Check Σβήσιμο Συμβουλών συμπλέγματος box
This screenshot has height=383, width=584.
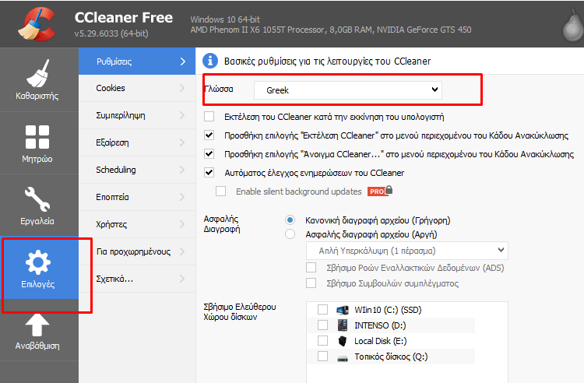[x=311, y=283]
